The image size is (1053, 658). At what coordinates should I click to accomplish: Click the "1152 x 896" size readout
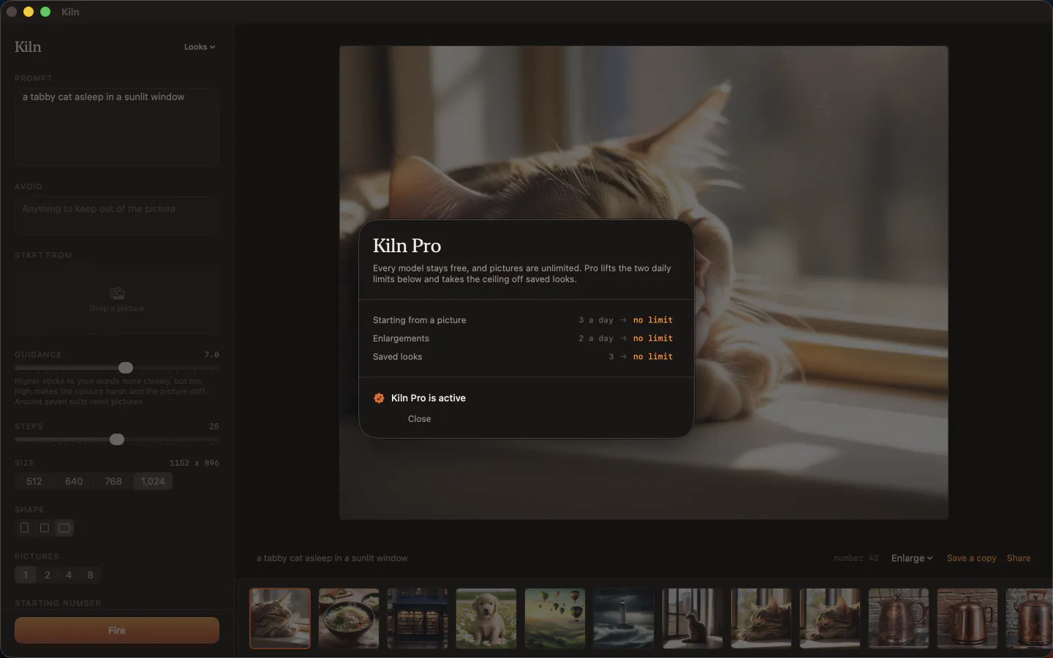(x=194, y=463)
